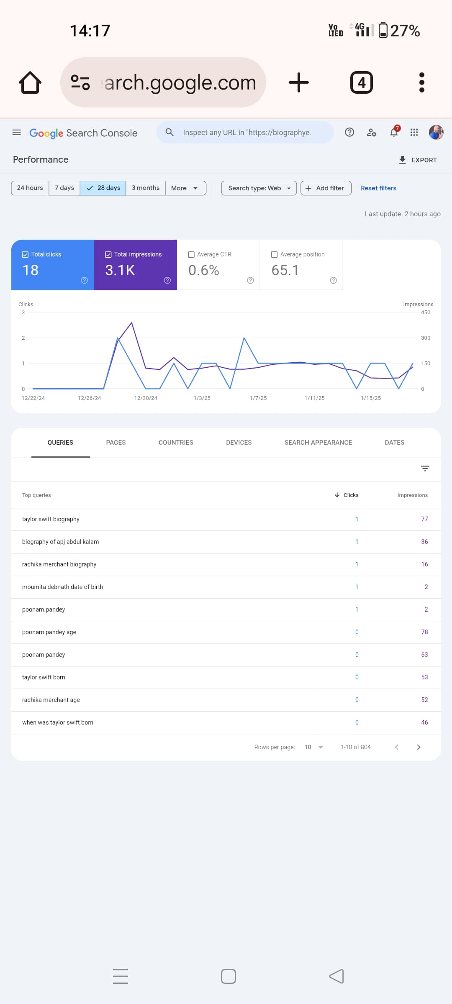Screen dimensions: 452x1004
Task: Open query radhika merchant biography
Action: click(x=226, y=564)
